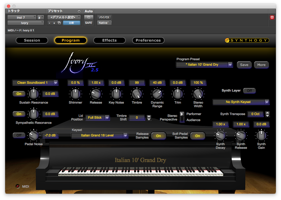The width and height of the screenshot is (281, 200).
Task: Open the Clean Soundboard 1 dropdown
Action: [x=35, y=83]
